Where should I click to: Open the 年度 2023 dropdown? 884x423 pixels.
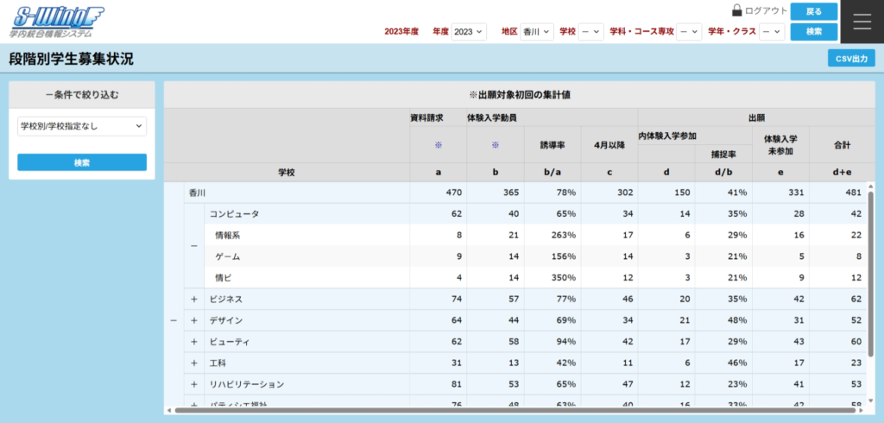coord(470,31)
